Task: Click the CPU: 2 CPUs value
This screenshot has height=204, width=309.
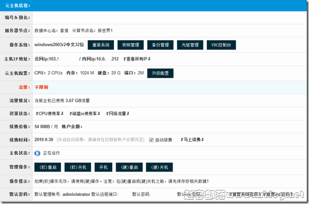Action: click(49, 73)
